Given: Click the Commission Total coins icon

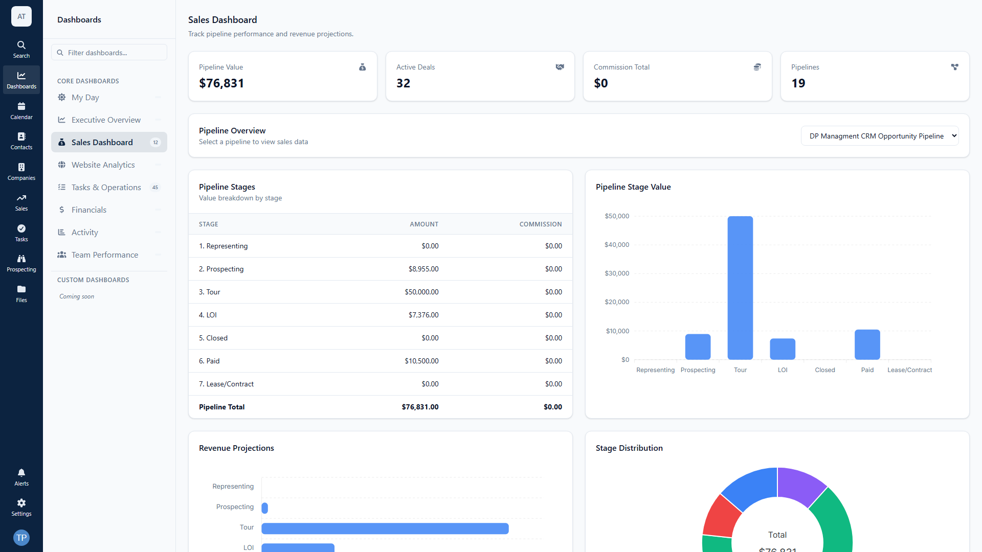Looking at the screenshot, I should click(757, 67).
